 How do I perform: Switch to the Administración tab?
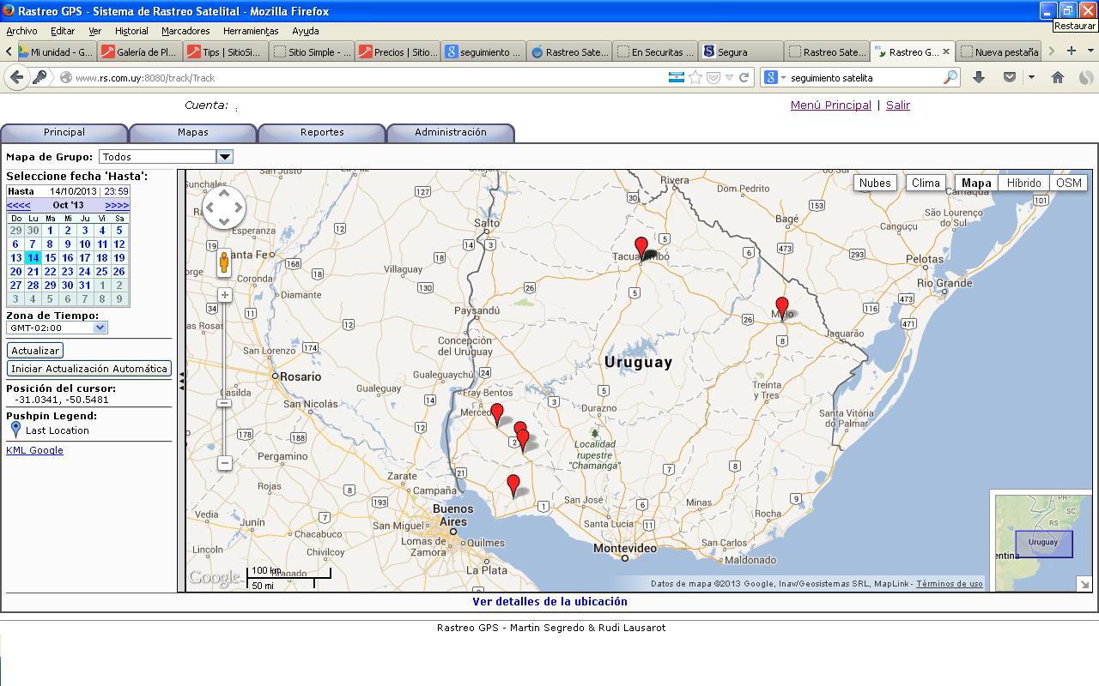451,133
